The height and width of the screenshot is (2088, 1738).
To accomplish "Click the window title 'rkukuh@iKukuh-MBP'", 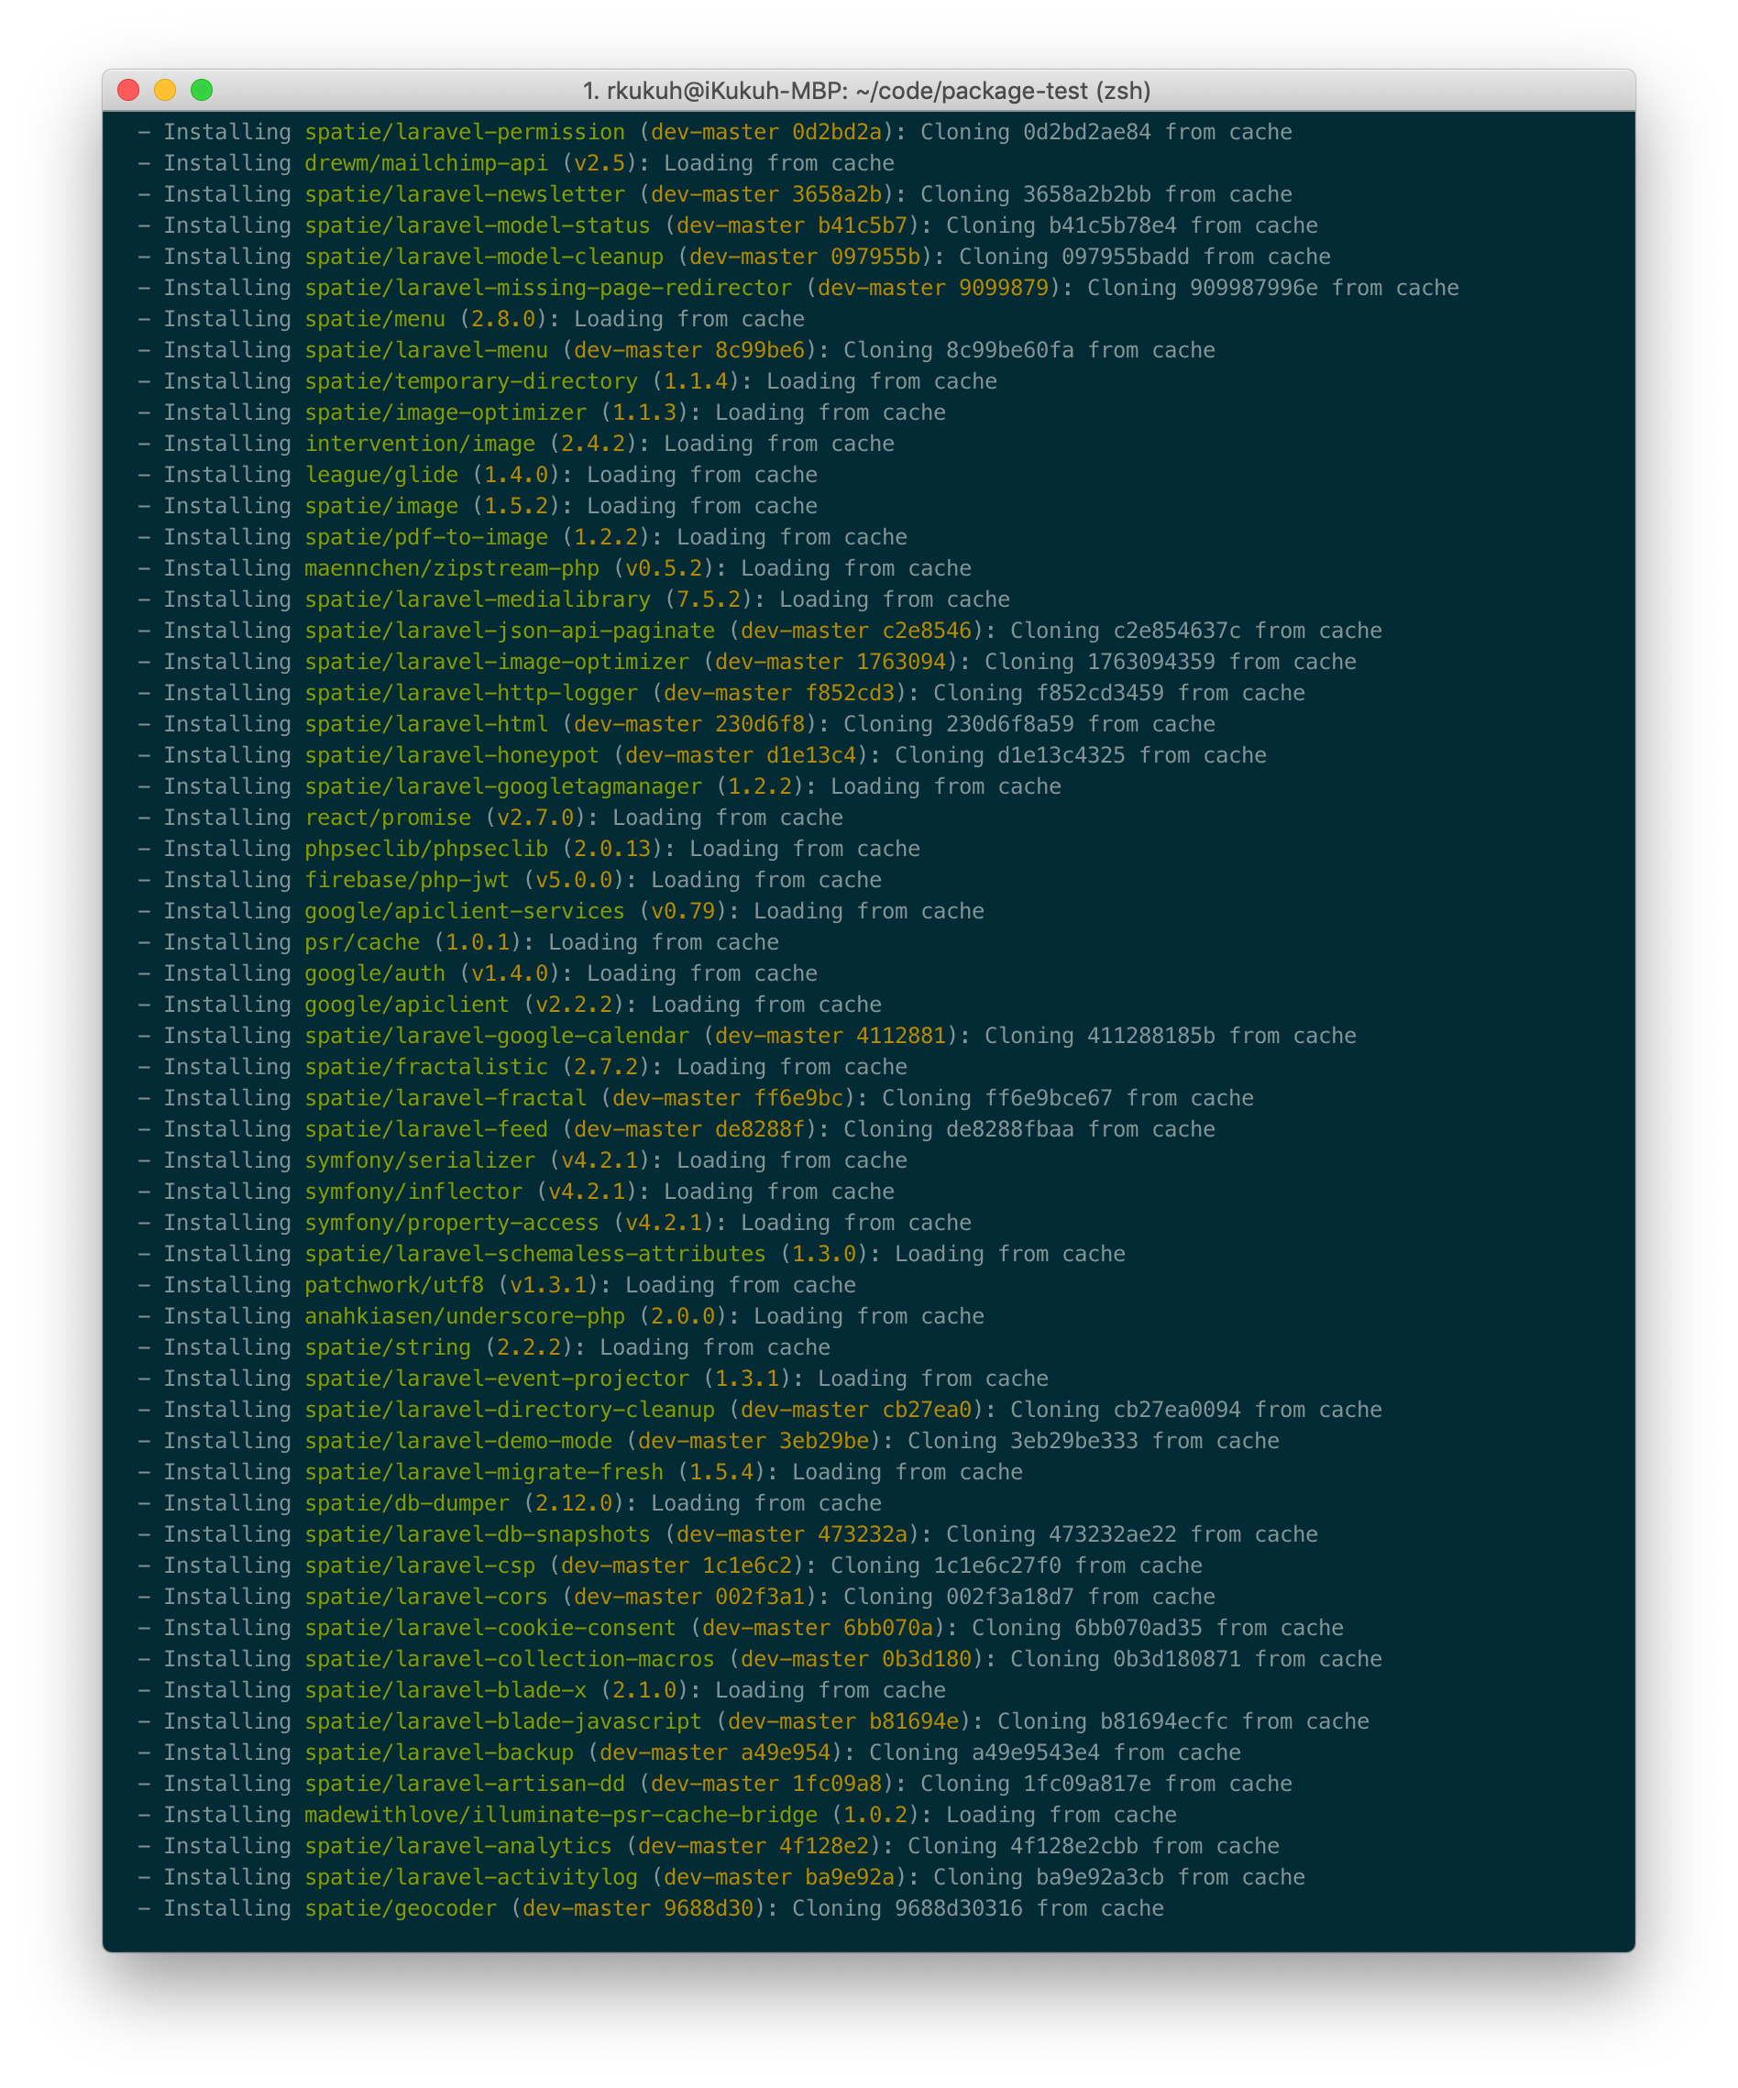I will coord(726,92).
